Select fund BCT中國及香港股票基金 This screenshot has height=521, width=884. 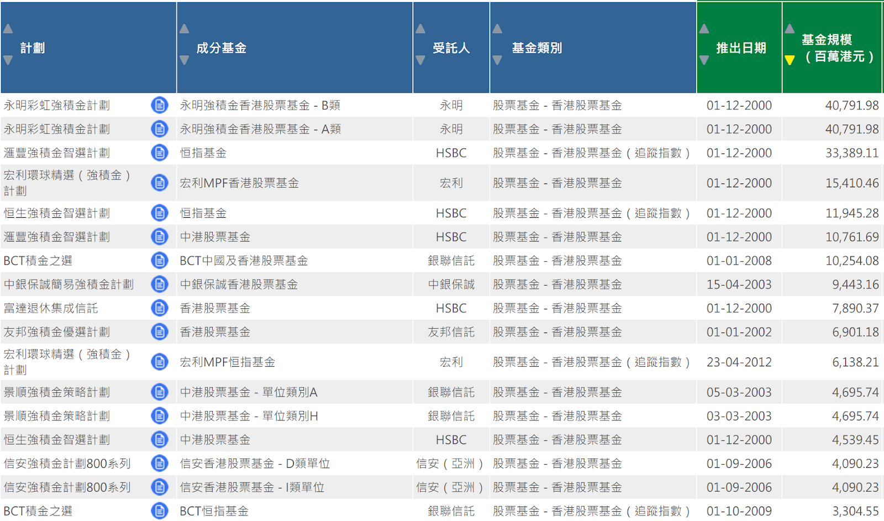pyautogui.click(x=244, y=260)
